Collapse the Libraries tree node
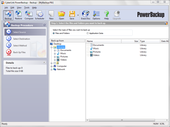 coord(51,47)
